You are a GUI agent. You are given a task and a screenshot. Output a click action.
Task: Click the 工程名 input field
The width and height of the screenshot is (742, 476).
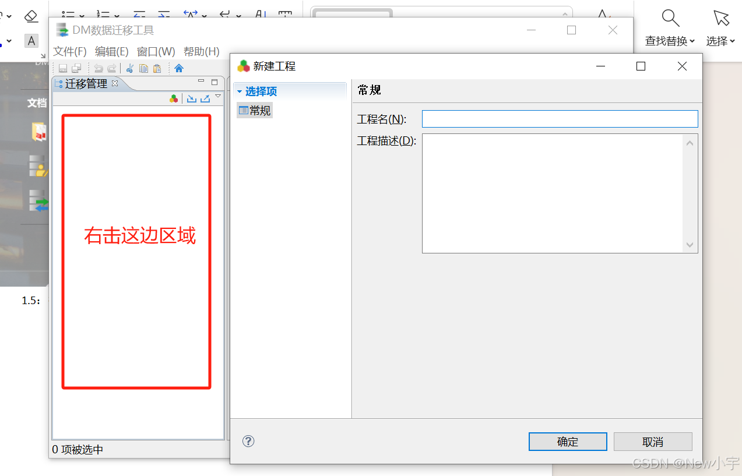558,119
